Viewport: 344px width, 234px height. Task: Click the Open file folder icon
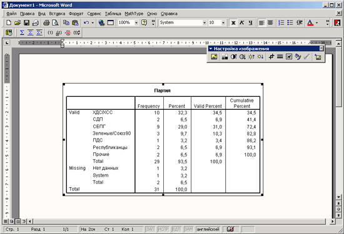[18, 22]
